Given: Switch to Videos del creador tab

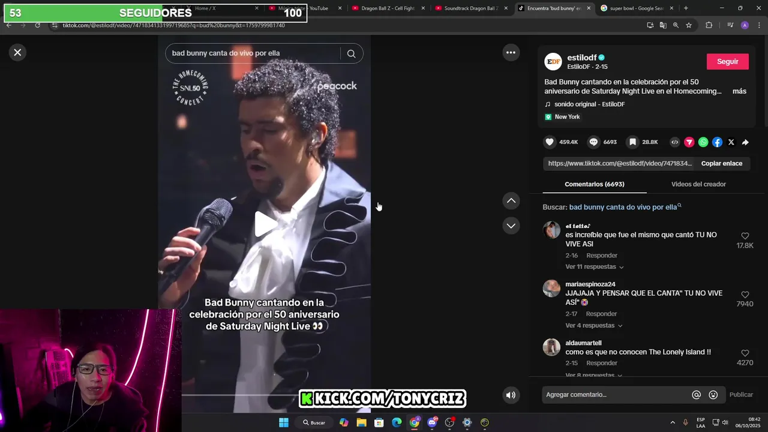Looking at the screenshot, I should click(698, 184).
